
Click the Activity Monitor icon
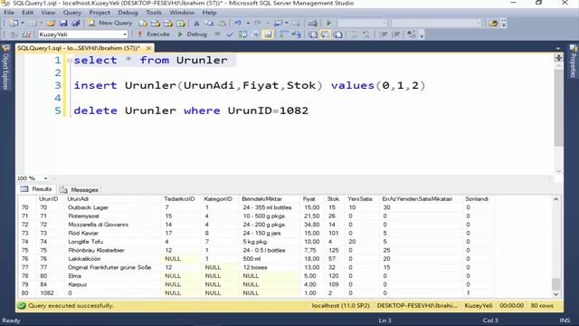(312, 23)
